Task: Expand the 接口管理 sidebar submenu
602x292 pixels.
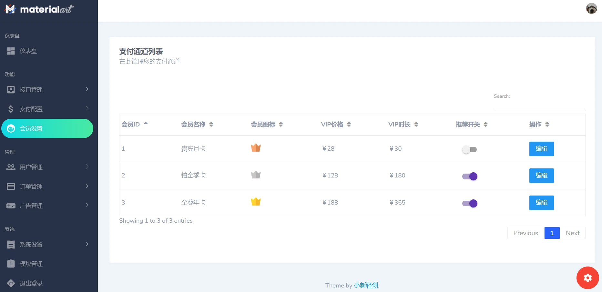Action: click(x=87, y=89)
